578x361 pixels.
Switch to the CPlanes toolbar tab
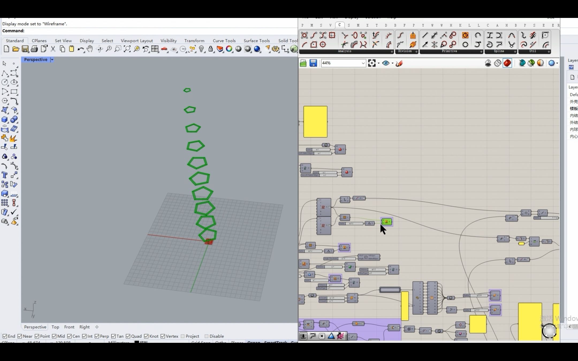(x=39, y=41)
